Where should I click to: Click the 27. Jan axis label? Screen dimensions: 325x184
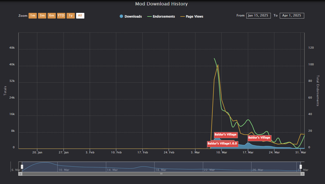point(64,152)
